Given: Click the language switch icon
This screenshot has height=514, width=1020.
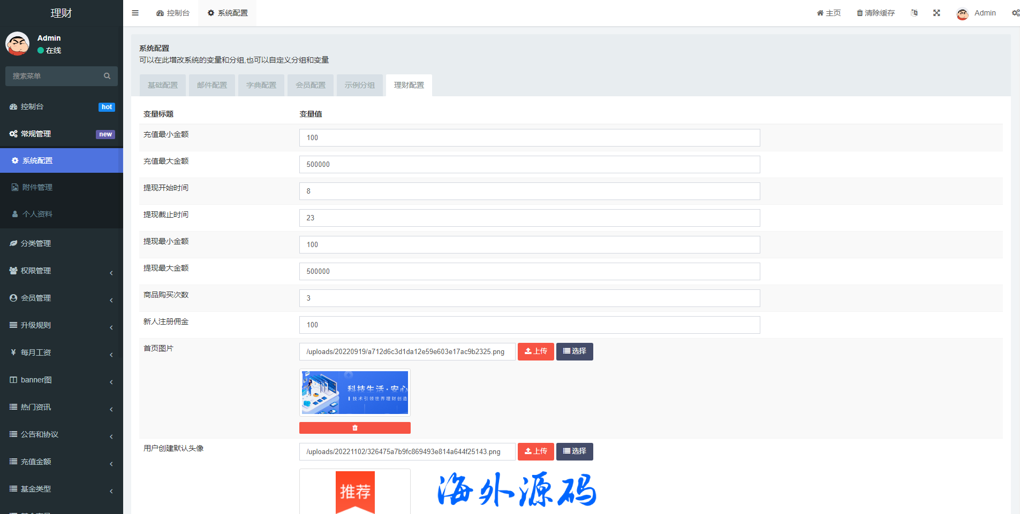Looking at the screenshot, I should click(x=914, y=13).
